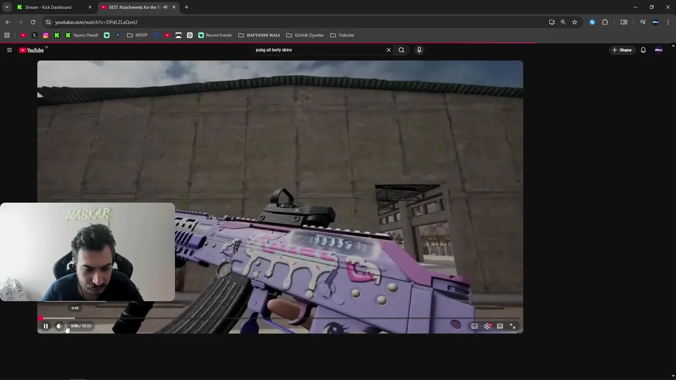The image size is (676, 380).
Task: Open the YouTube hamburger guide menu
Action: tap(9, 50)
